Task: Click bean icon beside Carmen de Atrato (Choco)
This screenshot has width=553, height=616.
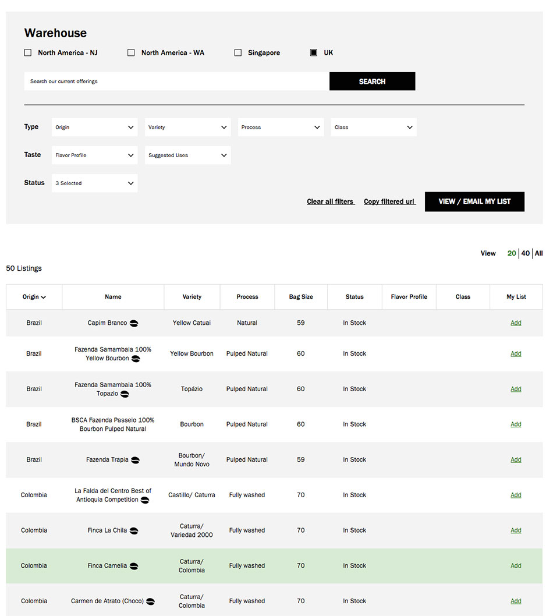Action: pos(150,601)
